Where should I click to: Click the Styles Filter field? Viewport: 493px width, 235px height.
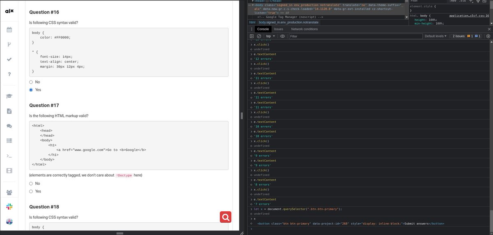[x=427, y=1]
